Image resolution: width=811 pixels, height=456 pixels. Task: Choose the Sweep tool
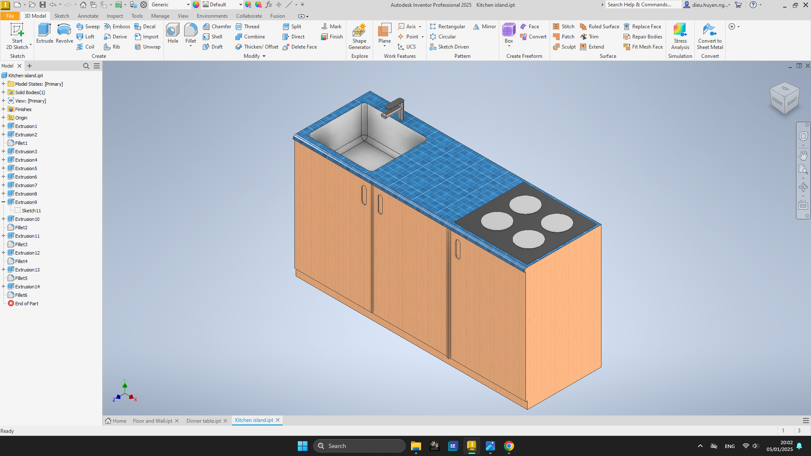click(88, 27)
